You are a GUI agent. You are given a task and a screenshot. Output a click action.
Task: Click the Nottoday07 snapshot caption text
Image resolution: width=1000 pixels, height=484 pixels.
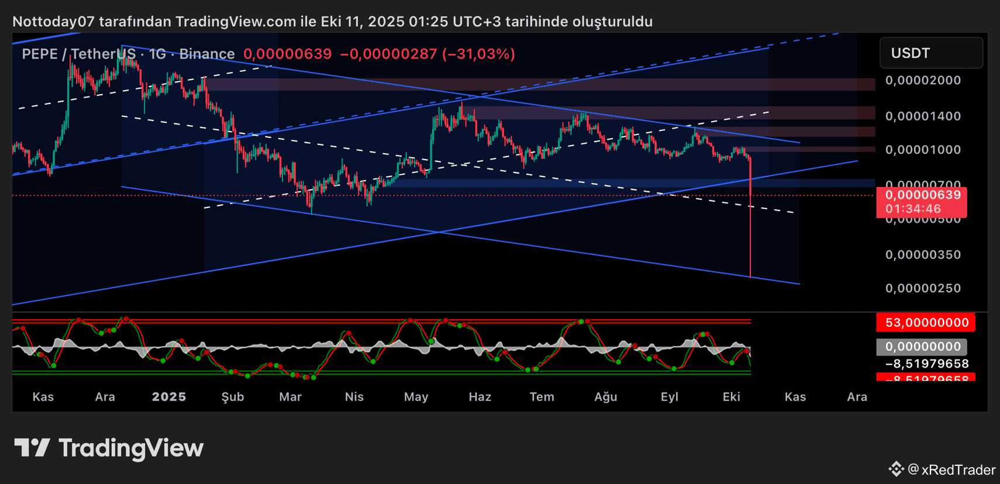pyautogui.click(x=332, y=22)
